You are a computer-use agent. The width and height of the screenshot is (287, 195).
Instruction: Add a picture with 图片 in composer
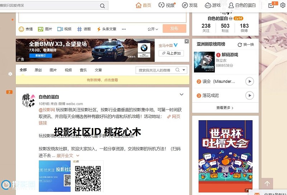click(x=45, y=29)
